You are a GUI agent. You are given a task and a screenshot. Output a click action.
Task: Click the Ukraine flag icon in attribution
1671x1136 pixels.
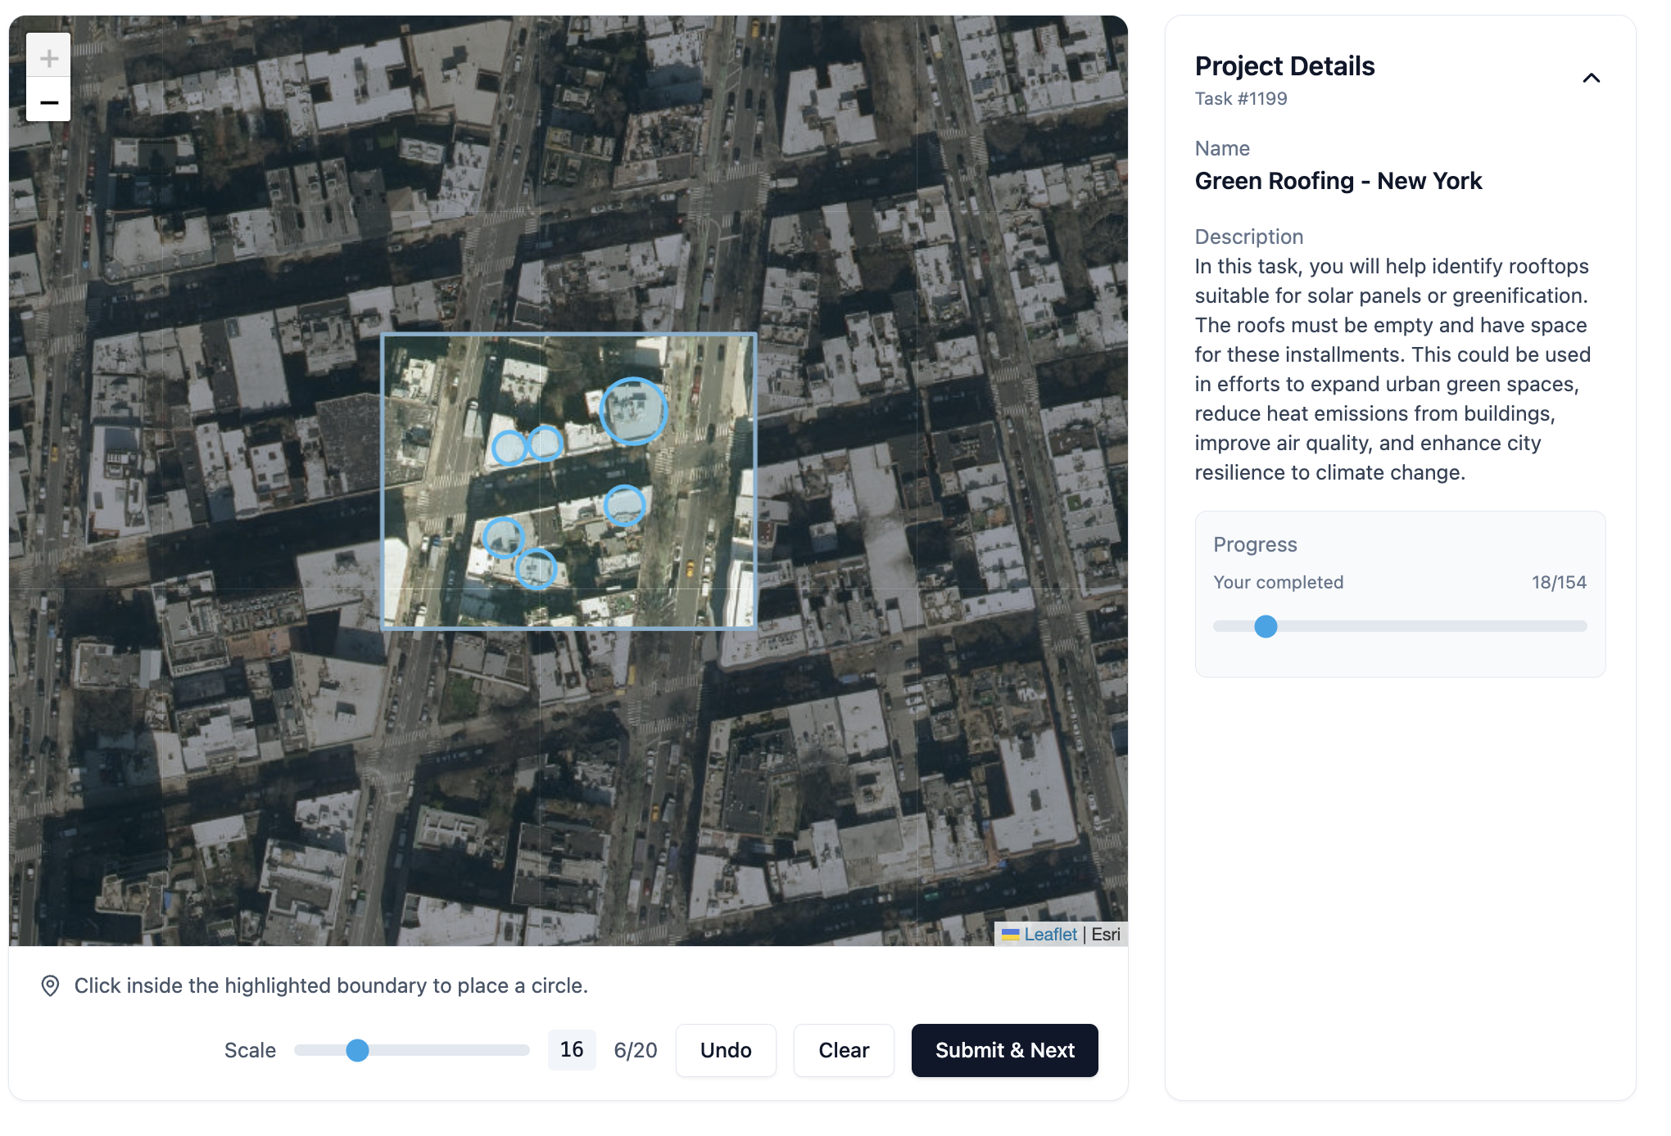[1010, 934]
